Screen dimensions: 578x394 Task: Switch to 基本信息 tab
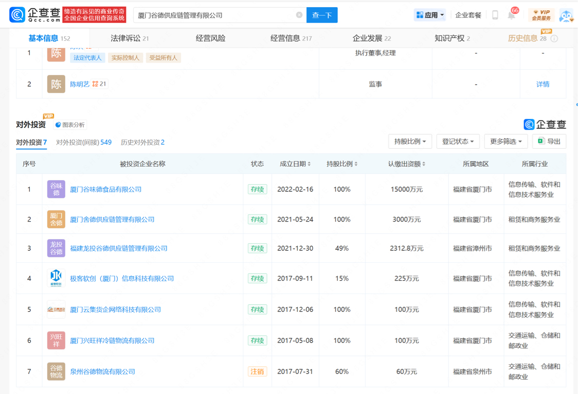pyautogui.click(x=49, y=38)
